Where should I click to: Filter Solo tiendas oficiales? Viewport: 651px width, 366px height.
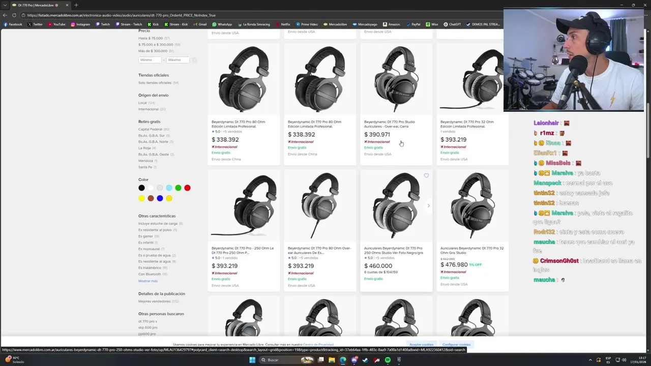click(158, 83)
